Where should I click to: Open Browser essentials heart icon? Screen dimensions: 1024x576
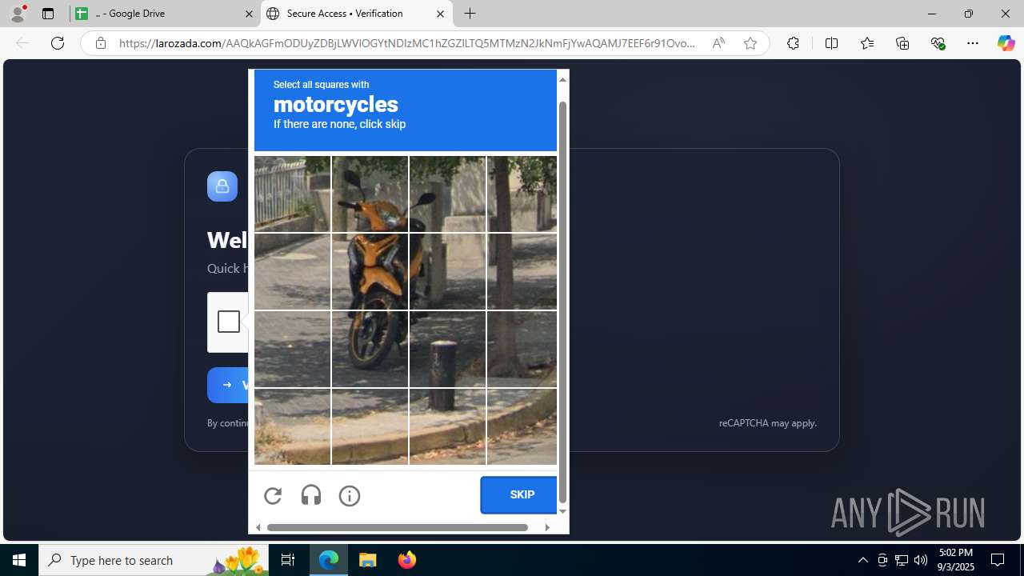coord(938,43)
